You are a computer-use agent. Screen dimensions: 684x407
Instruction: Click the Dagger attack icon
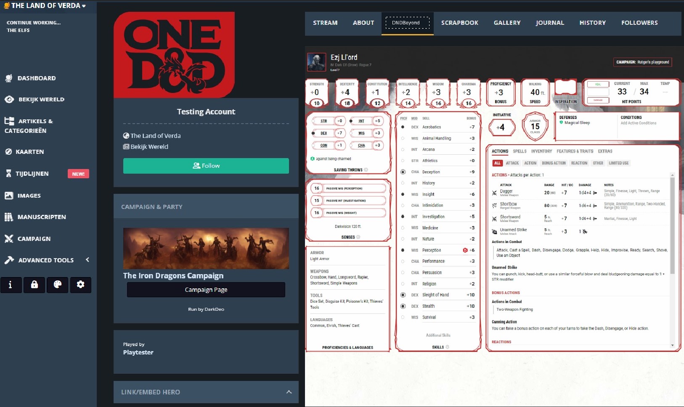(x=494, y=193)
